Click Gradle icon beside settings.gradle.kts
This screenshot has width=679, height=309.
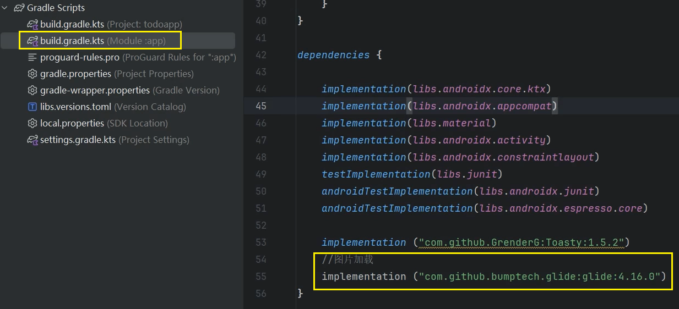(x=32, y=140)
